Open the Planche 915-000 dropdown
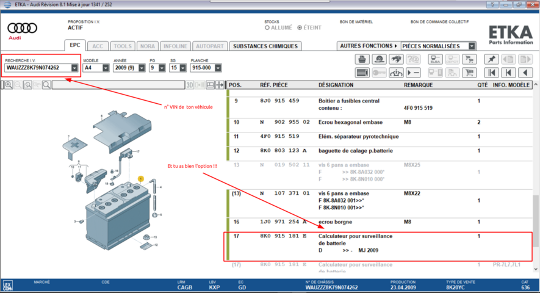This screenshot has width=540, height=293. tap(218, 68)
